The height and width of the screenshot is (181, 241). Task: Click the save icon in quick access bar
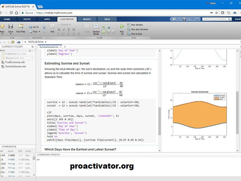(184, 19)
